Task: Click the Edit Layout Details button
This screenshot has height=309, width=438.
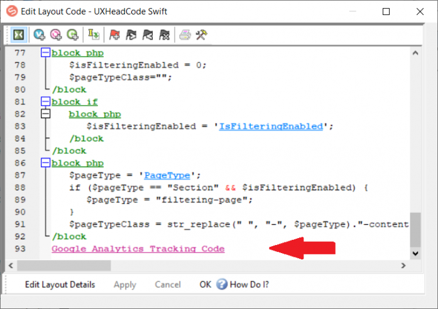Action: [60, 285]
